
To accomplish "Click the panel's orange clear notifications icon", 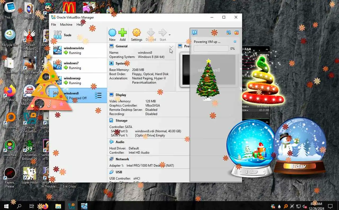I will [237, 33].
